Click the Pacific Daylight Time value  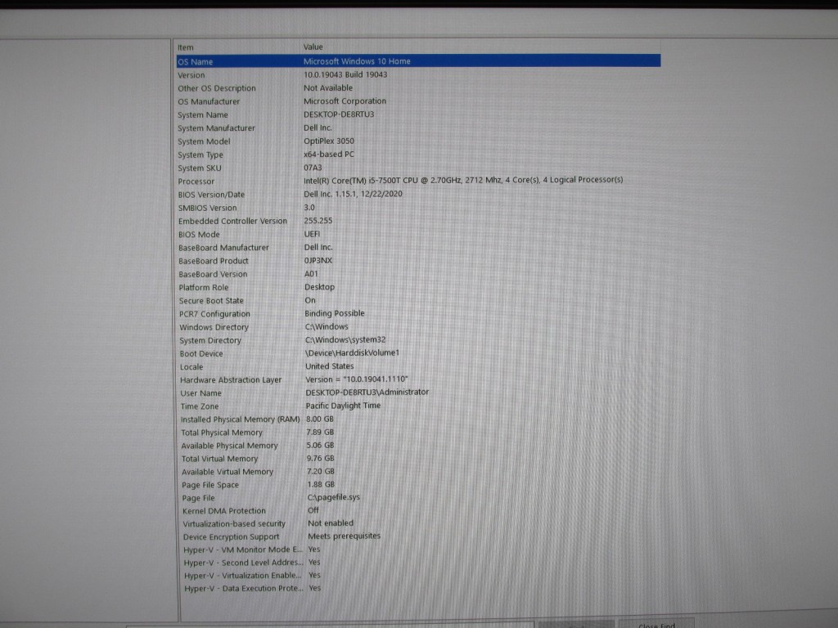pos(343,406)
